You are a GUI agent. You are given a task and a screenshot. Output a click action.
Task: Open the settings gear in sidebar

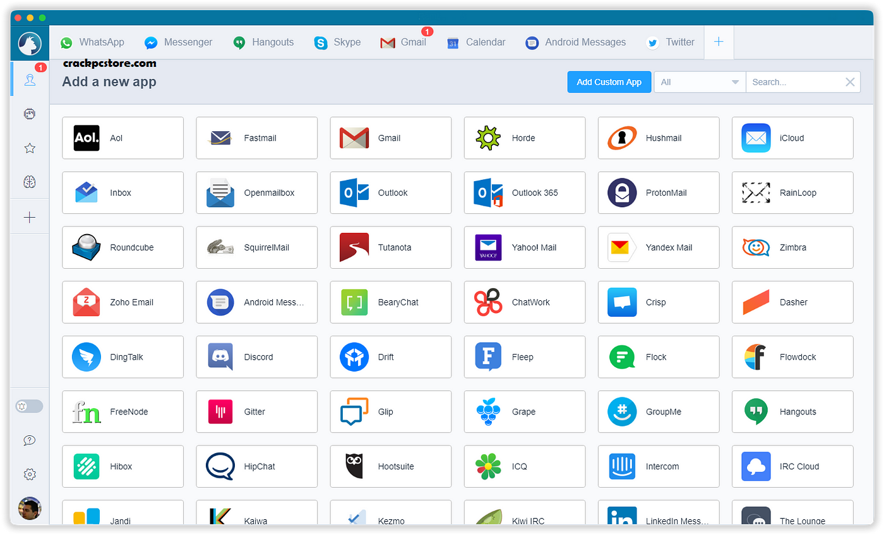pyautogui.click(x=29, y=474)
